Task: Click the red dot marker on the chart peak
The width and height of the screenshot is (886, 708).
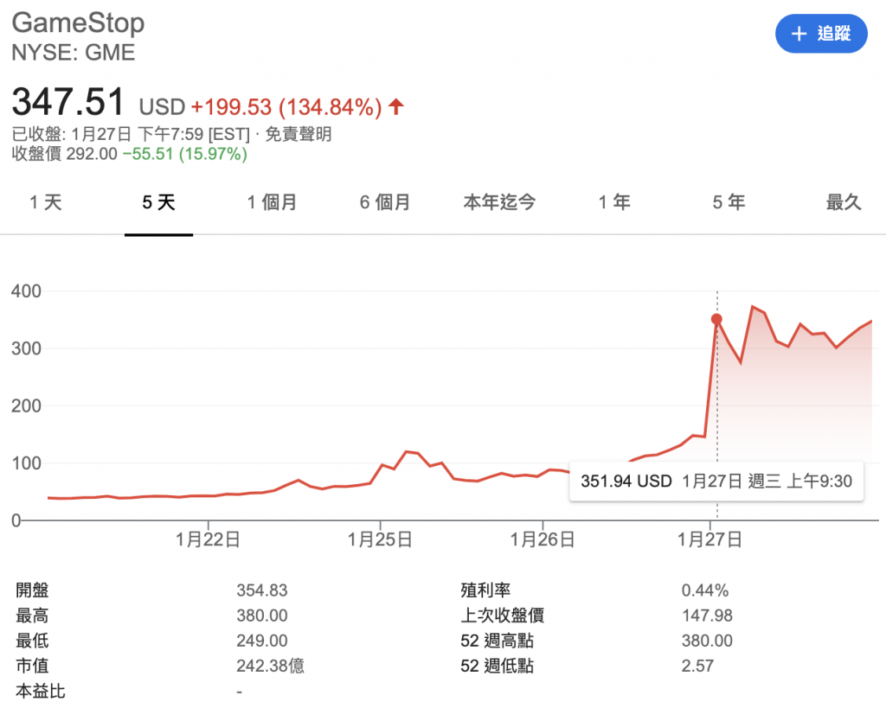Action: (716, 319)
